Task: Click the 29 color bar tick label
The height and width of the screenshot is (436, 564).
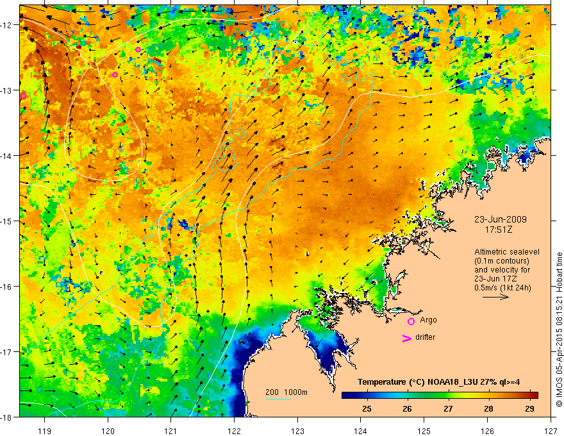Action: point(529,408)
